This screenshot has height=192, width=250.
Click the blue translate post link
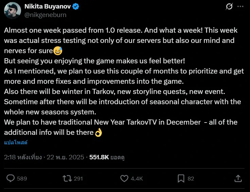tap(16, 142)
